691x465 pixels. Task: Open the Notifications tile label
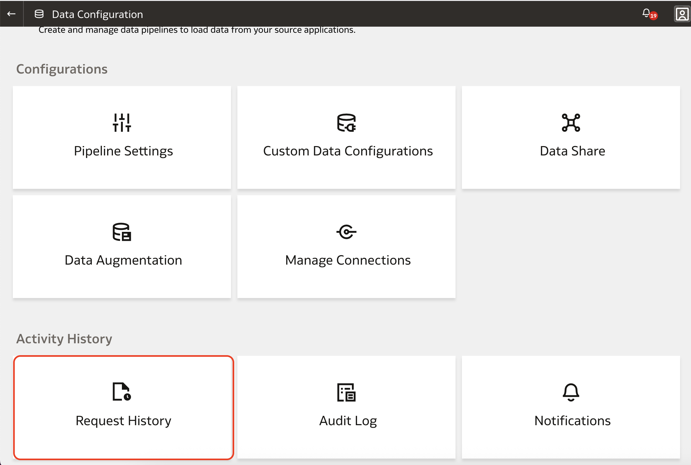(572, 421)
